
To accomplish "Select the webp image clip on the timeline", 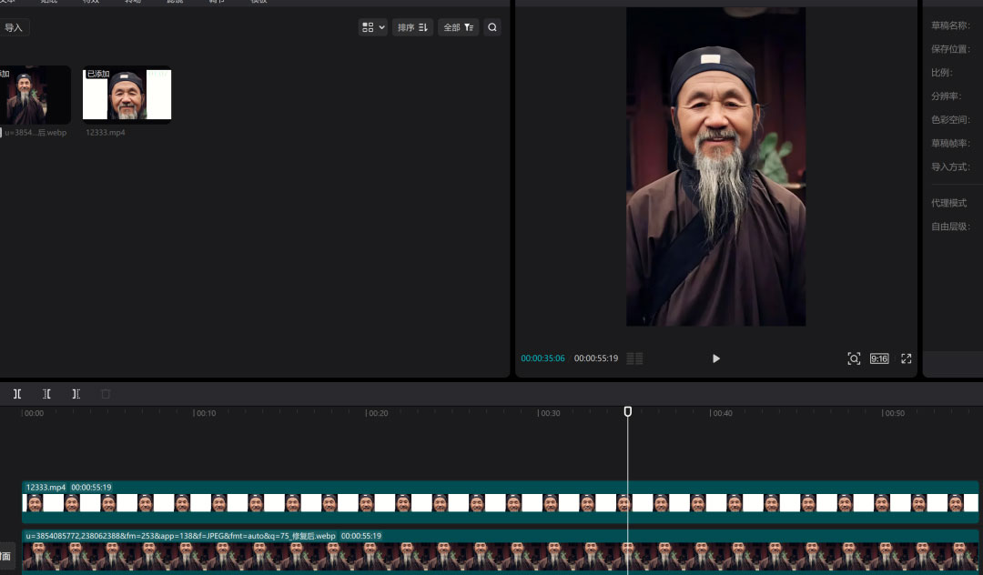I will pyautogui.click(x=501, y=552).
